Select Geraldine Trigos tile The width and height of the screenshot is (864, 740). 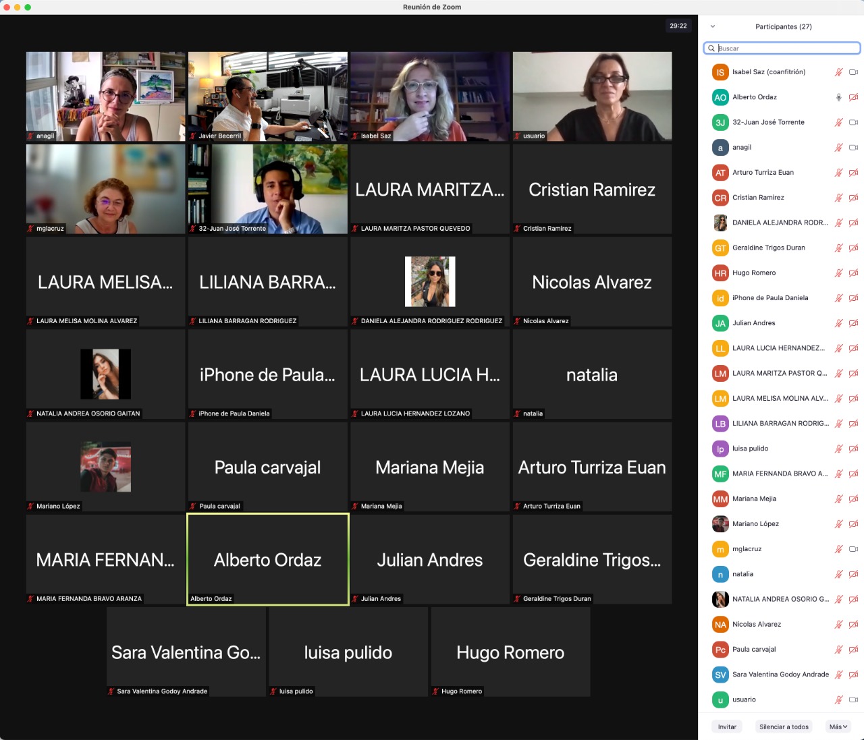pos(592,559)
